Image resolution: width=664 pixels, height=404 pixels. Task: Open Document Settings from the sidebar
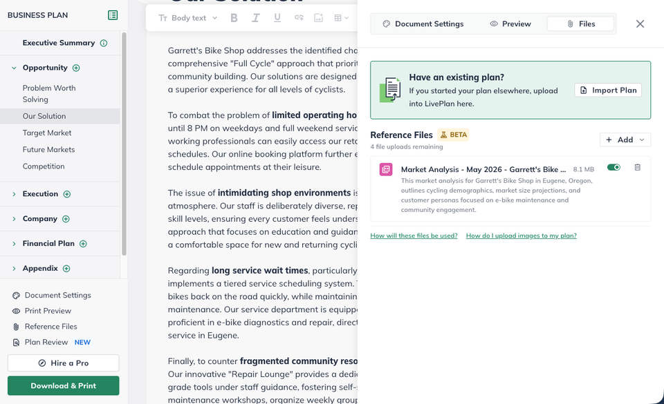52,296
